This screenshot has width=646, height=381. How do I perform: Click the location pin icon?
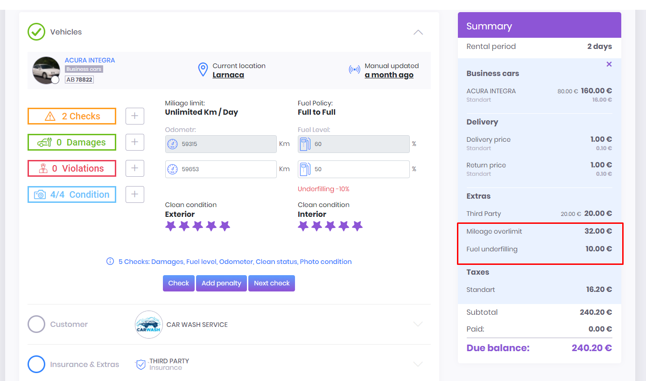(203, 70)
